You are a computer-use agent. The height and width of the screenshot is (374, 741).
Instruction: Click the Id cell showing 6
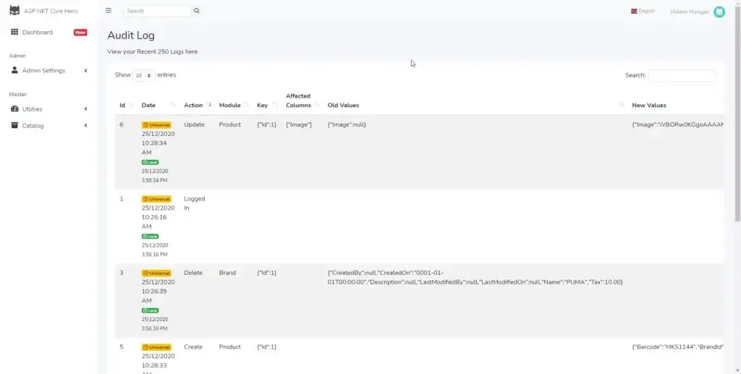click(x=122, y=124)
